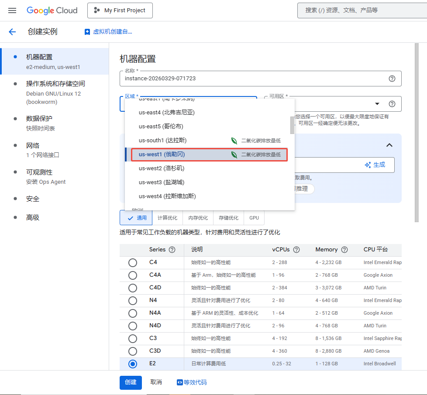
Task: Click the region list scrollbar thumb
Action: [292, 125]
